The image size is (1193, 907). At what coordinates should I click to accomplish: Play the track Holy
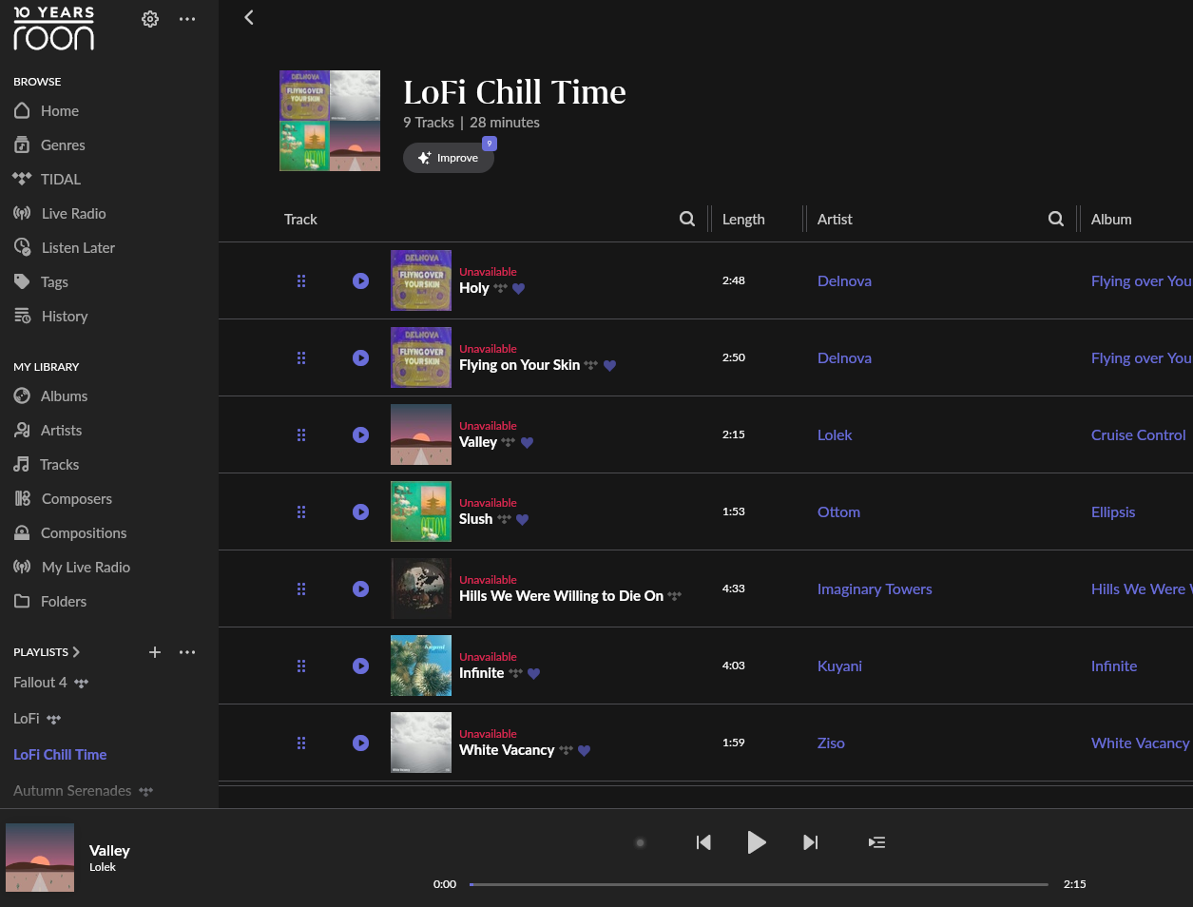point(360,280)
